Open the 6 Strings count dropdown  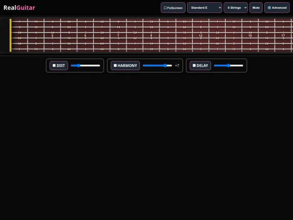[235, 8]
